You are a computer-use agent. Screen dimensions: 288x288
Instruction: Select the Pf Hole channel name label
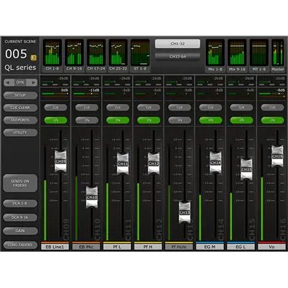click(x=179, y=247)
